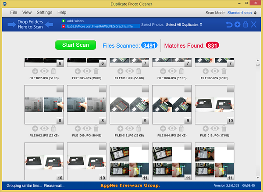
Task: Click the green Add Folders plus icon
Action: point(63,21)
